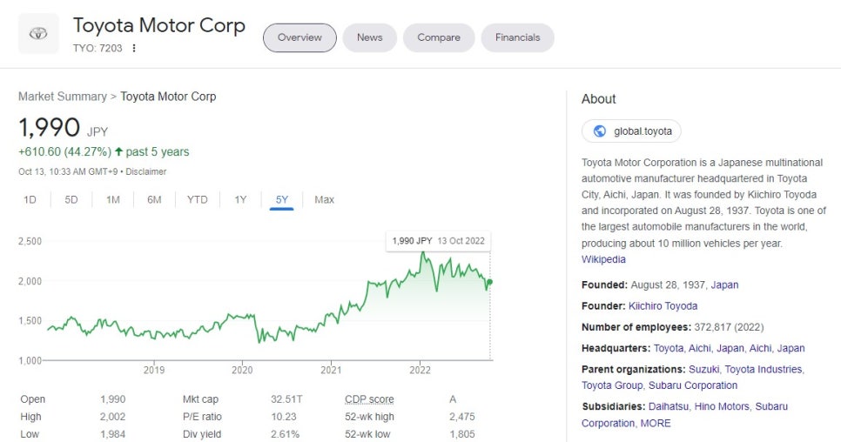Click the green dot on the chart line
Viewport: 841px width, 442px height.
tap(489, 282)
